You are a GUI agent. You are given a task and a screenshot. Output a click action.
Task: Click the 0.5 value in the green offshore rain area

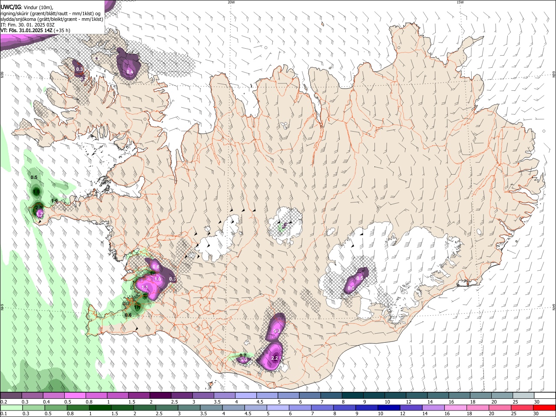pos(34,177)
